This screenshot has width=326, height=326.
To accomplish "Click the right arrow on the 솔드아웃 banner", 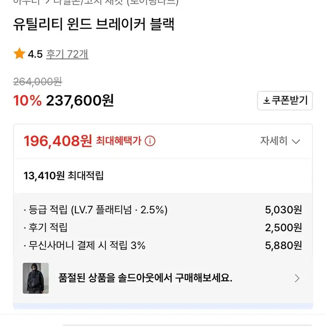I will tap(297, 278).
